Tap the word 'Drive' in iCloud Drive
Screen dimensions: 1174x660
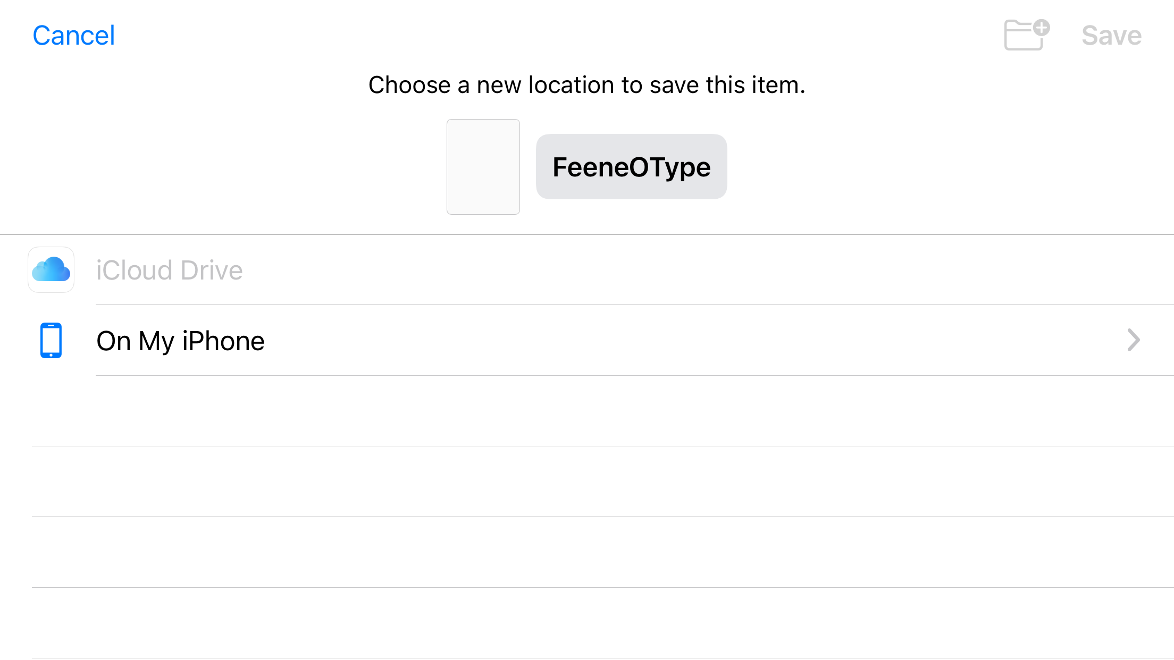(x=211, y=270)
